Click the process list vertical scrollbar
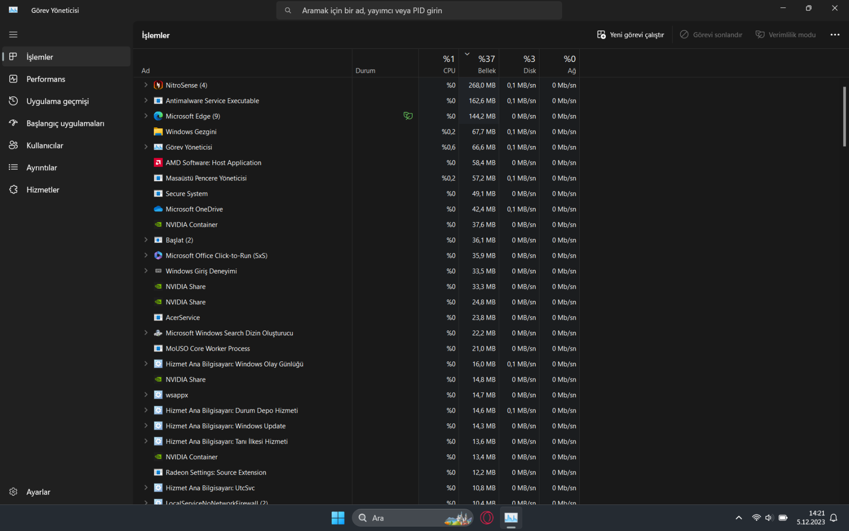Image resolution: width=849 pixels, height=531 pixels. point(845,117)
